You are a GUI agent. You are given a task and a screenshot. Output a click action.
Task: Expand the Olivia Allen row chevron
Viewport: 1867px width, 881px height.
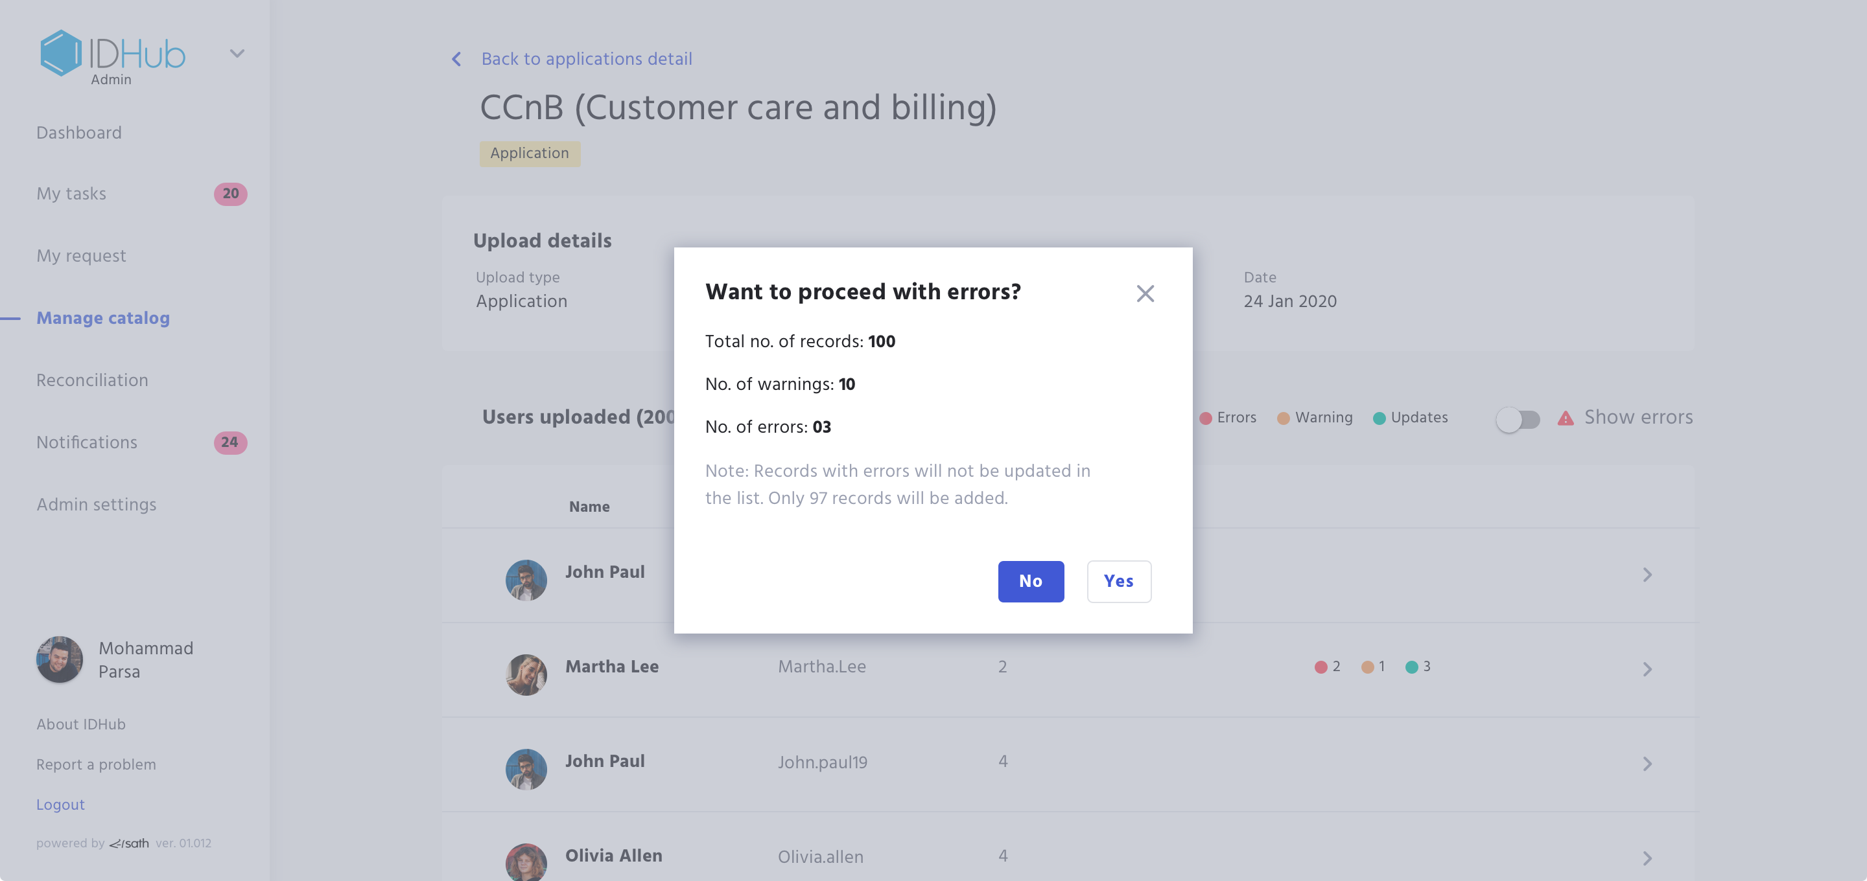[x=1647, y=858]
